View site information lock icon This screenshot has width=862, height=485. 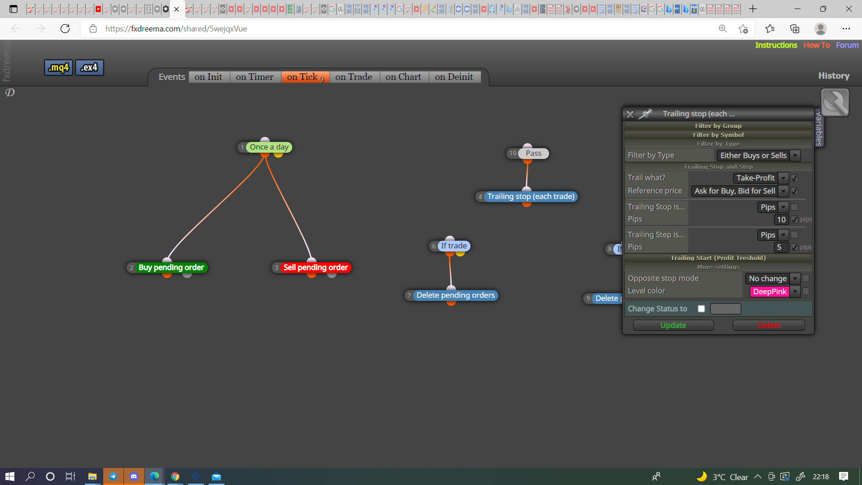point(93,29)
